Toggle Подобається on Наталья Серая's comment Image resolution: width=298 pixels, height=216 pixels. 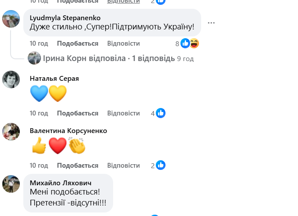pyautogui.click(x=77, y=113)
